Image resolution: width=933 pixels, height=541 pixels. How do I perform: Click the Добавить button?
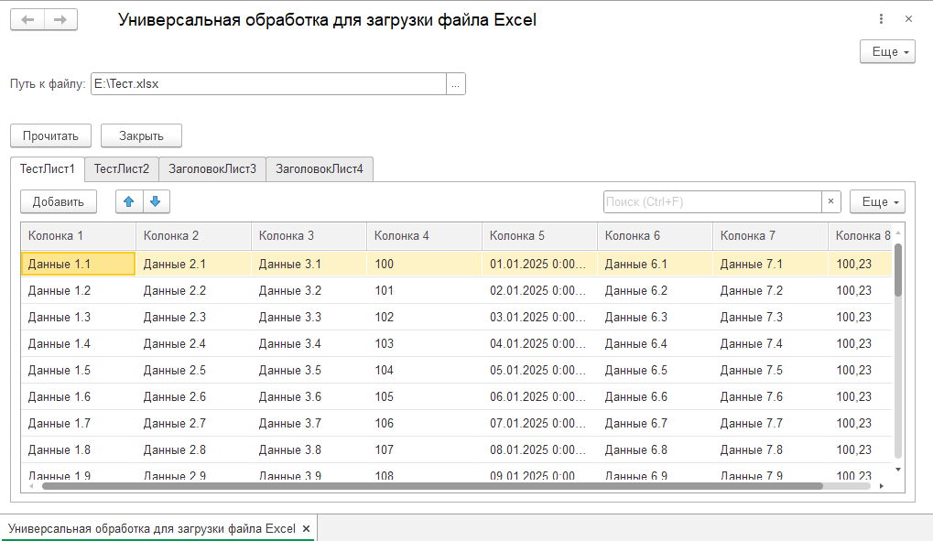pos(59,201)
